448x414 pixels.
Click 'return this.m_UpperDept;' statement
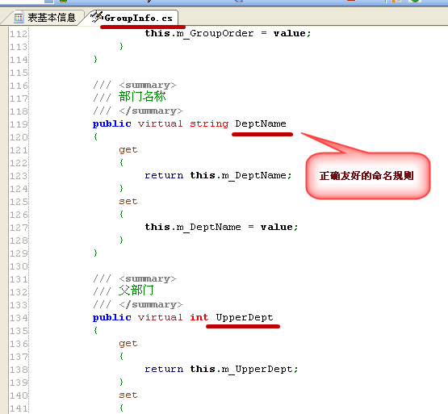221,369
